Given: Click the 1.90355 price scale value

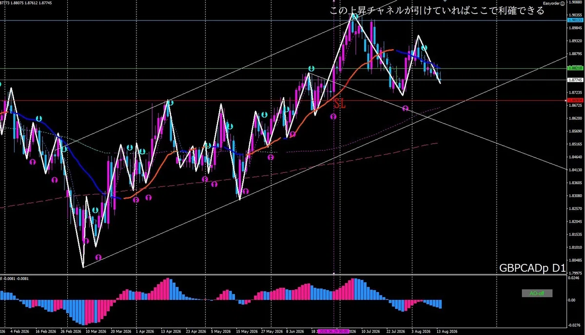Looking at the screenshot, I should click(575, 15).
